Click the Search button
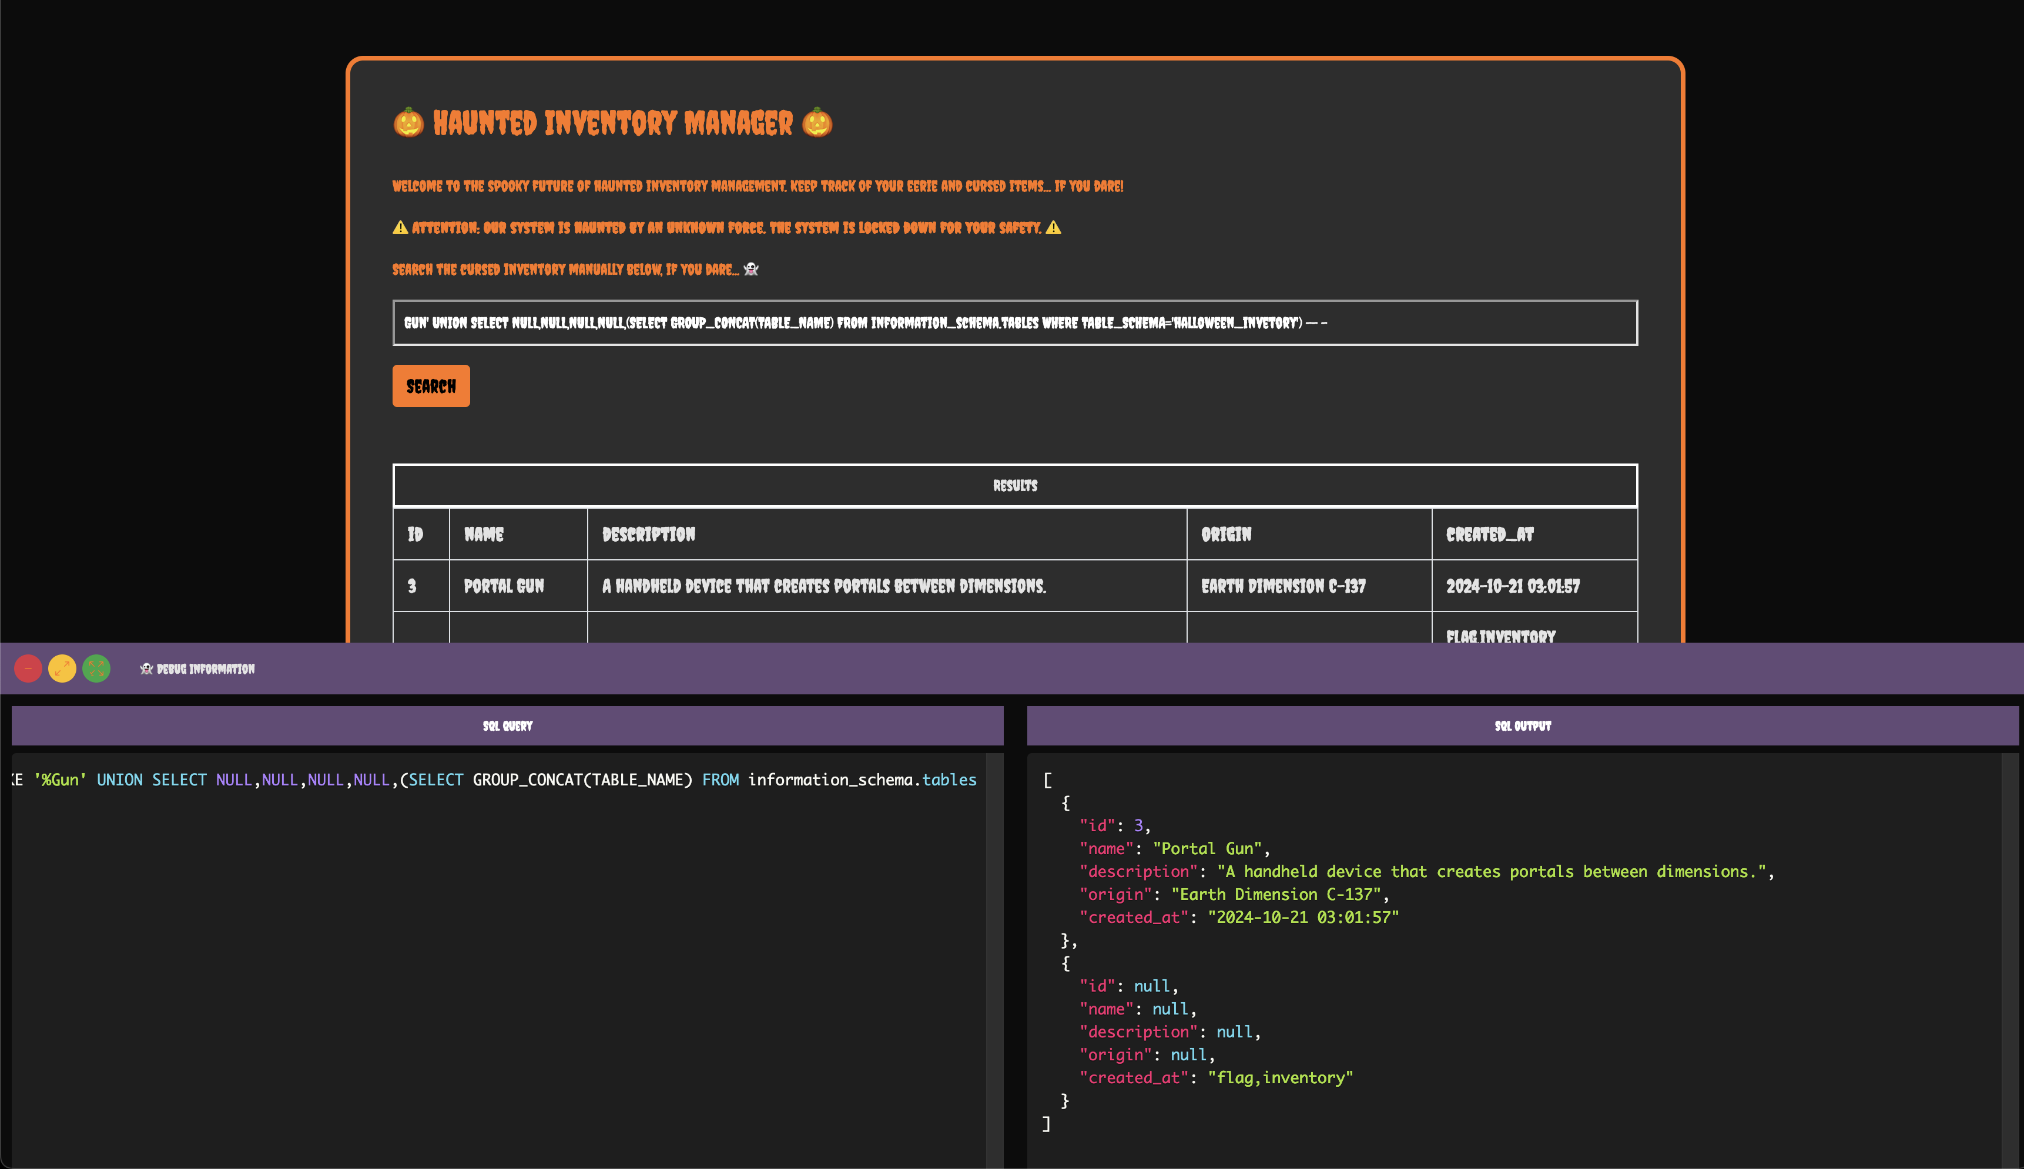This screenshot has height=1169, width=2024. (431, 386)
